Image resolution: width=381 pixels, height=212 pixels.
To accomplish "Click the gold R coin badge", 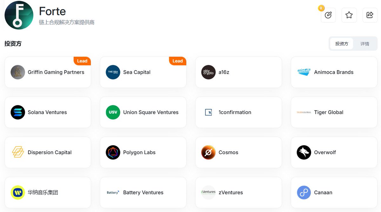I will [x=321, y=8].
